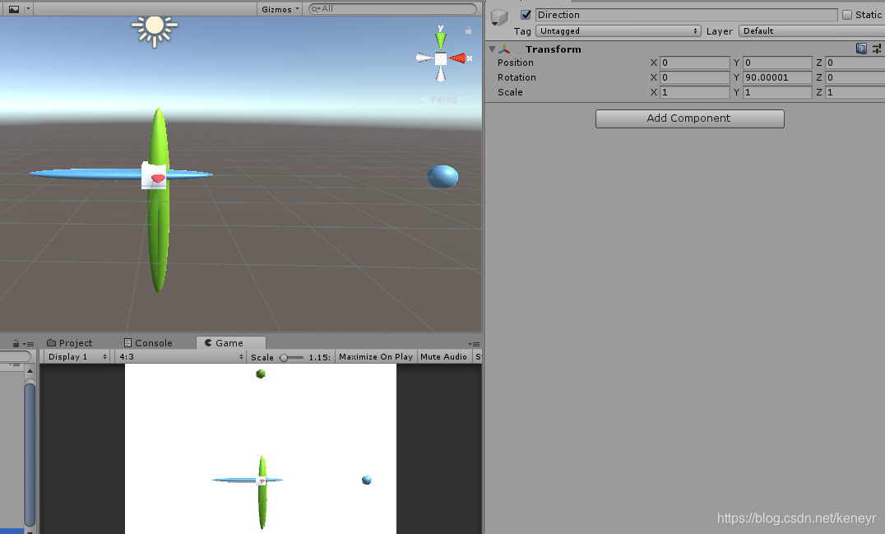The image size is (885, 534).
Task: Open the 4:3 aspect ratio dropdown
Action: pyautogui.click(x=181, y=357)
